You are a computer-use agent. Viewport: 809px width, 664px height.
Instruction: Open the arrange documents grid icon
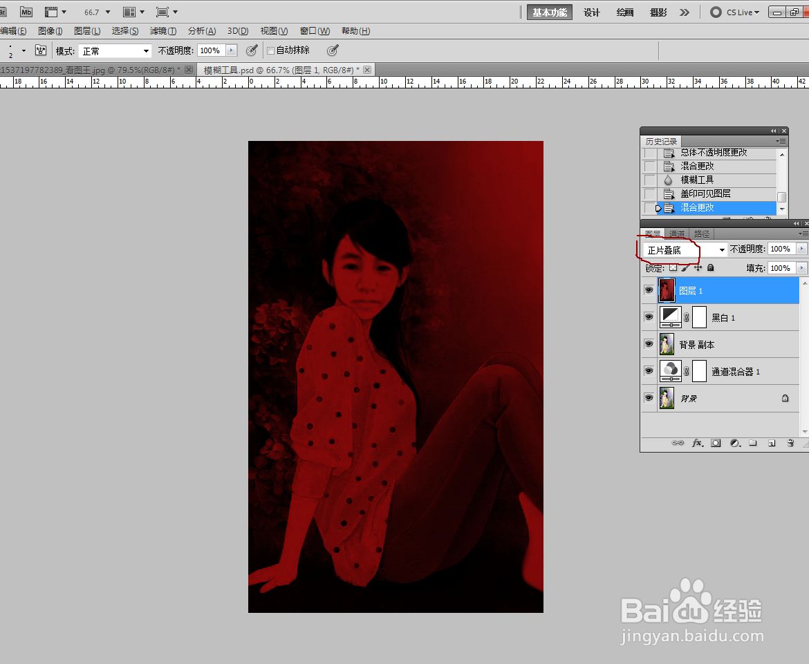tap(129, 12)
